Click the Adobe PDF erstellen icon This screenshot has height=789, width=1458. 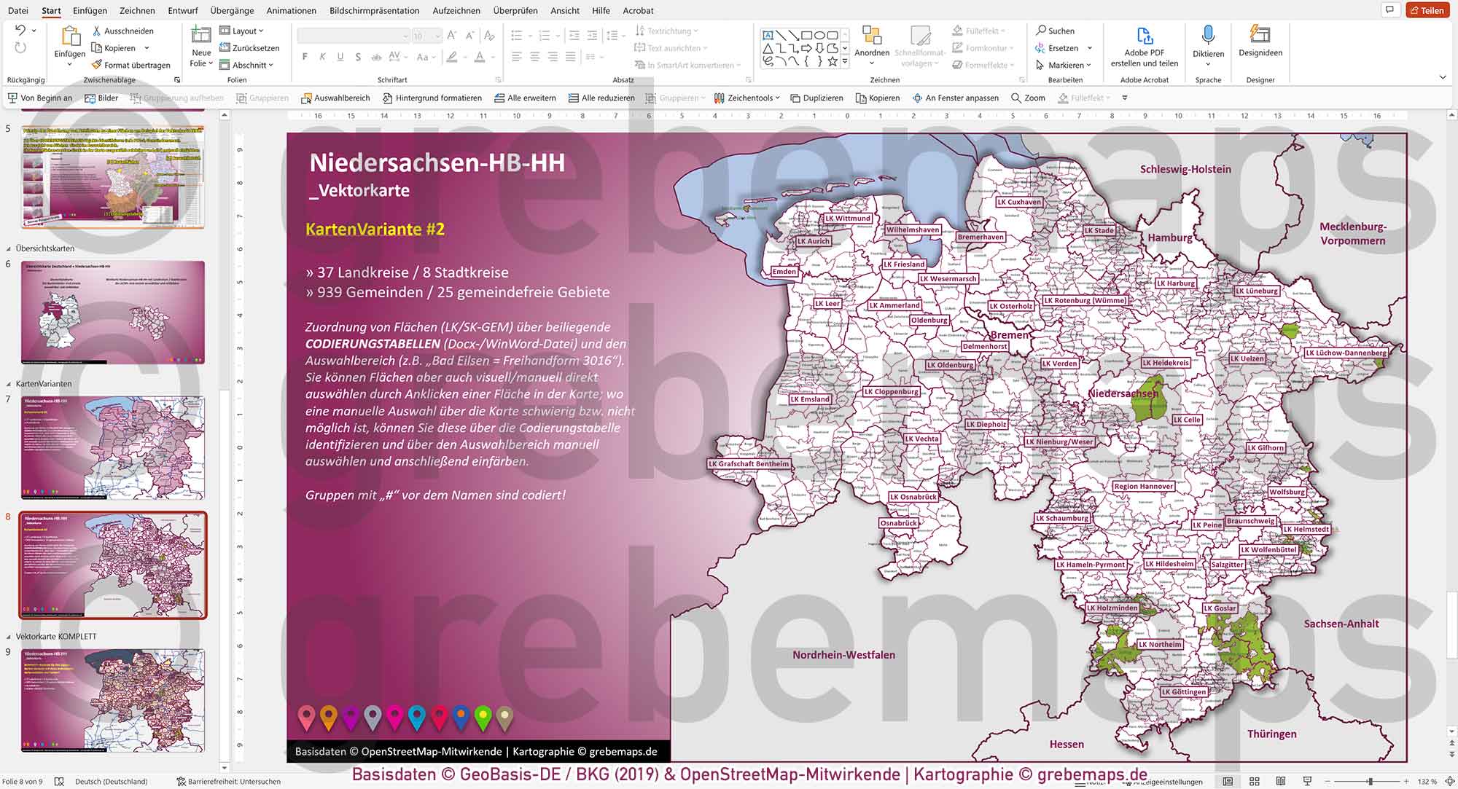point(1144,36)
